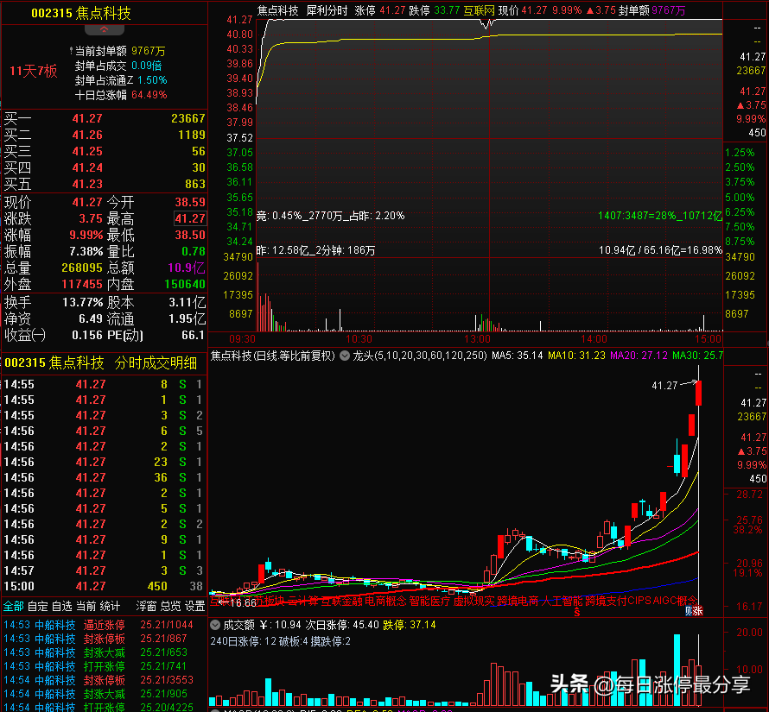769x712 pixels.
Task: Select the 002315 焦点科技 title header
Action: 81,13
